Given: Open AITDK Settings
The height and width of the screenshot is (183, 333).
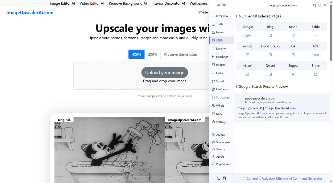Looking at the screenshot, I should point(221,122).
